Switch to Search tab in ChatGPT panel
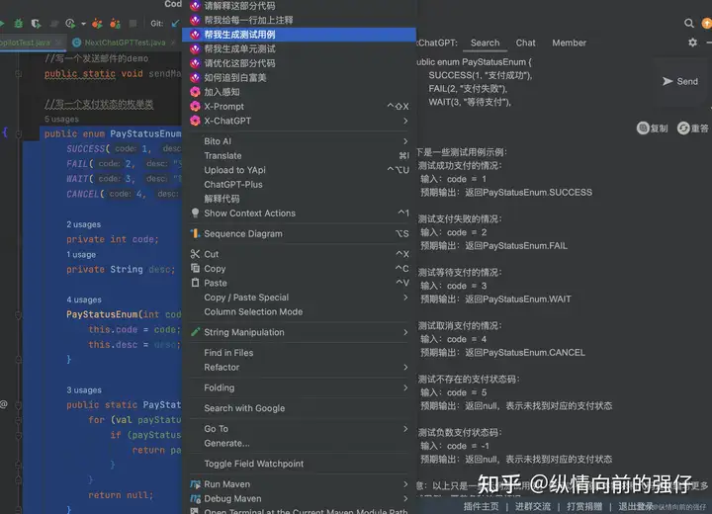Screen dimensions: 712x514 click(485, 43)
